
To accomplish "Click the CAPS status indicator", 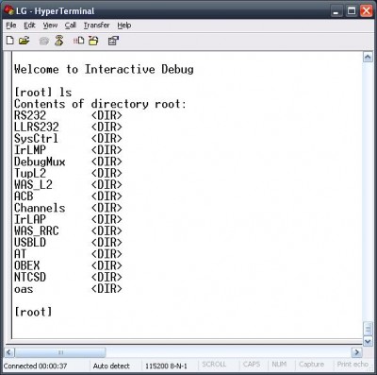I will pos(252,365).
